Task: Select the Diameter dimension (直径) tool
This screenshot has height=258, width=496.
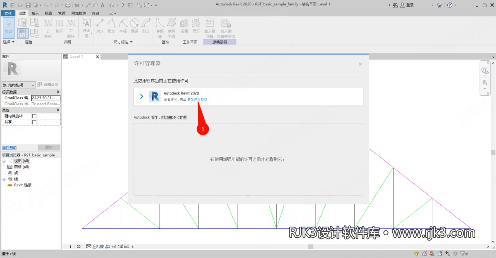Action: (134, 26)
